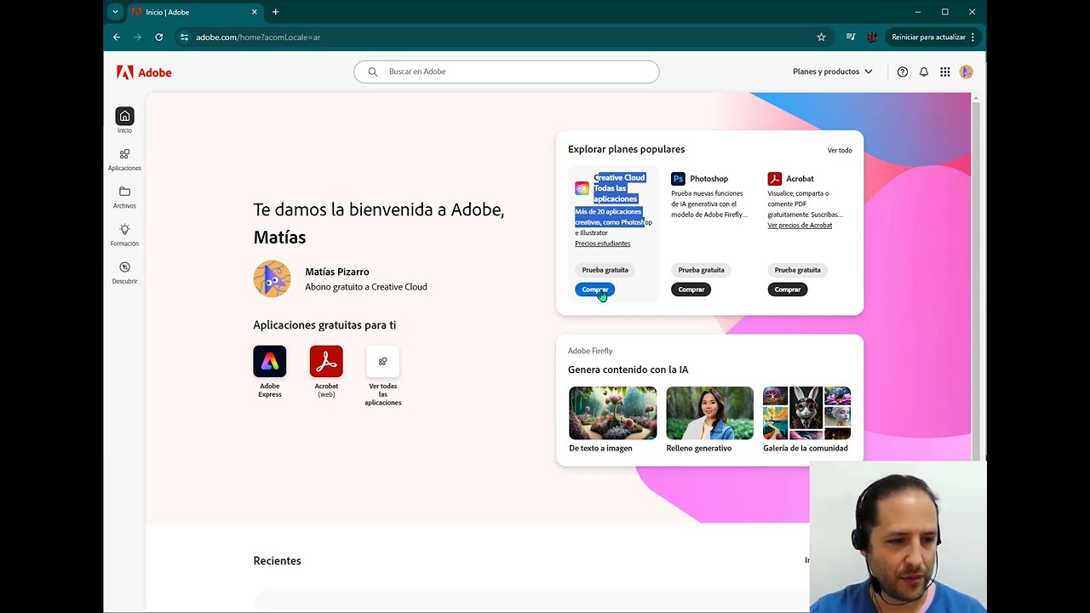Click Comprar for Photoshop
The height and width of the screenshot is (613, 1090).
point(691,289)
